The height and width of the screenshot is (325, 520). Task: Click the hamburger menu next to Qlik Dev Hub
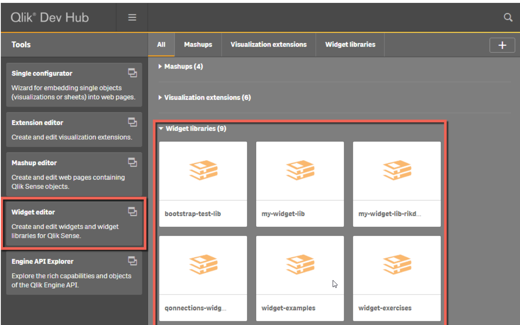(132, 17)
